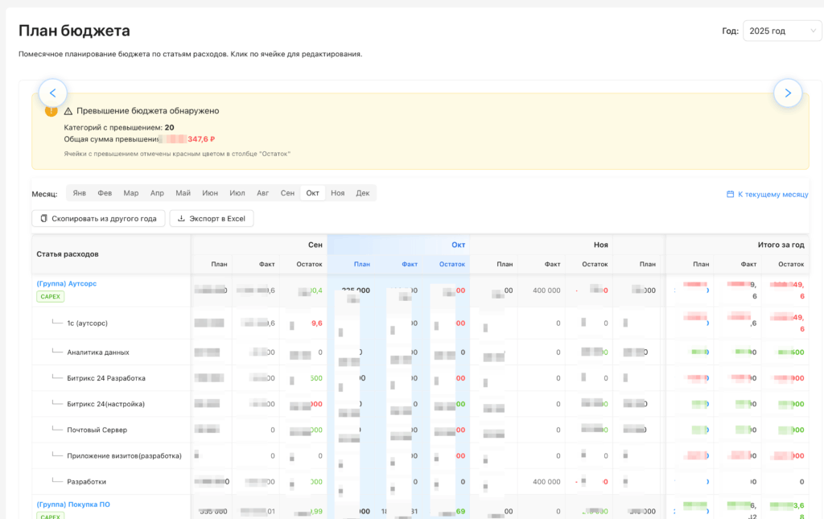Select the Мар month tab
The height and width of the screenshot is (519, 824).
click(131, 193)
